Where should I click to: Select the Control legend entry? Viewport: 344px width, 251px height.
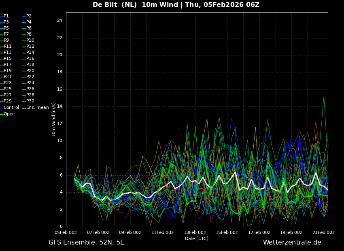point(11,108)
